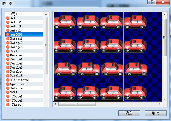Select first car sprite in the third row
Image resolution: width=171 pixels, height=121 pixels.
65,69
